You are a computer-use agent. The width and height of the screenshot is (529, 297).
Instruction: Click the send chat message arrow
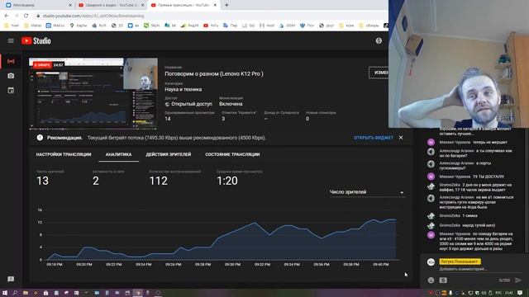point(518,280)
